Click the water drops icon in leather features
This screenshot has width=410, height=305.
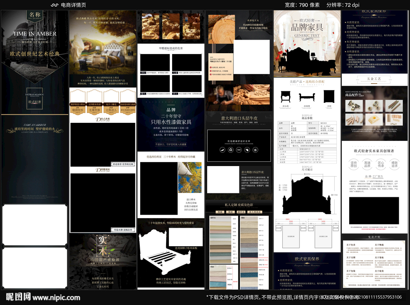[247, 150]
